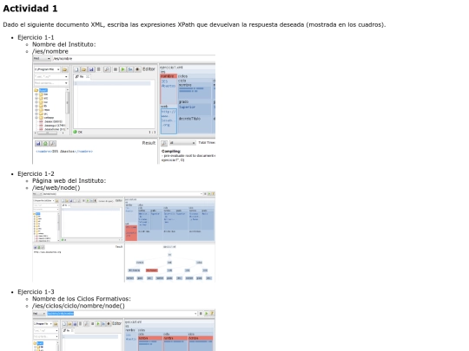This screenshot has width=469, height=351.
Task: Click the Ejercicio 1-2 BaseX screenshot
Action: coord(124,237)
